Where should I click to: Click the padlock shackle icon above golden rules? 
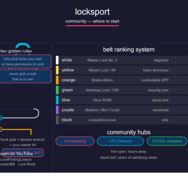23,45
